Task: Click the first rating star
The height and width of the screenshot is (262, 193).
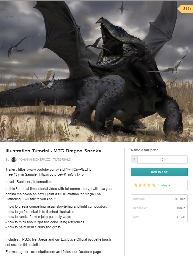Action: point(136,185)
